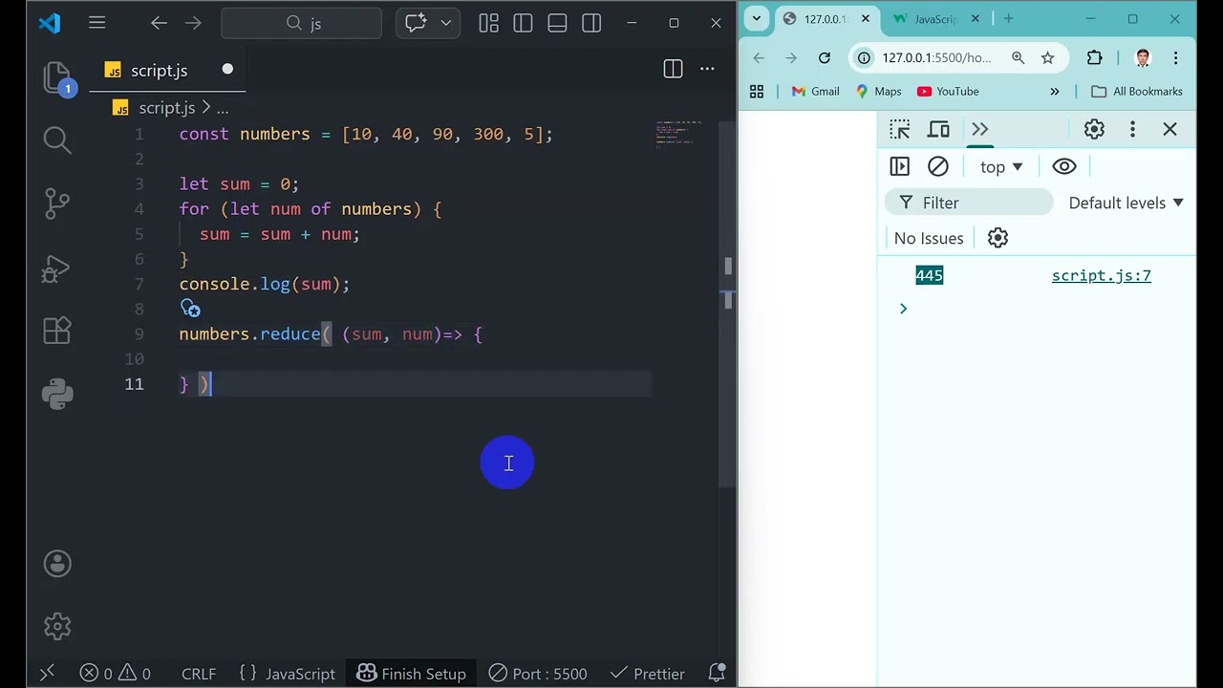Open the Chrome Extensions puzzle icon
Image resolution: width=1223 pixels, height=688 pixels.
[1095, 57]
